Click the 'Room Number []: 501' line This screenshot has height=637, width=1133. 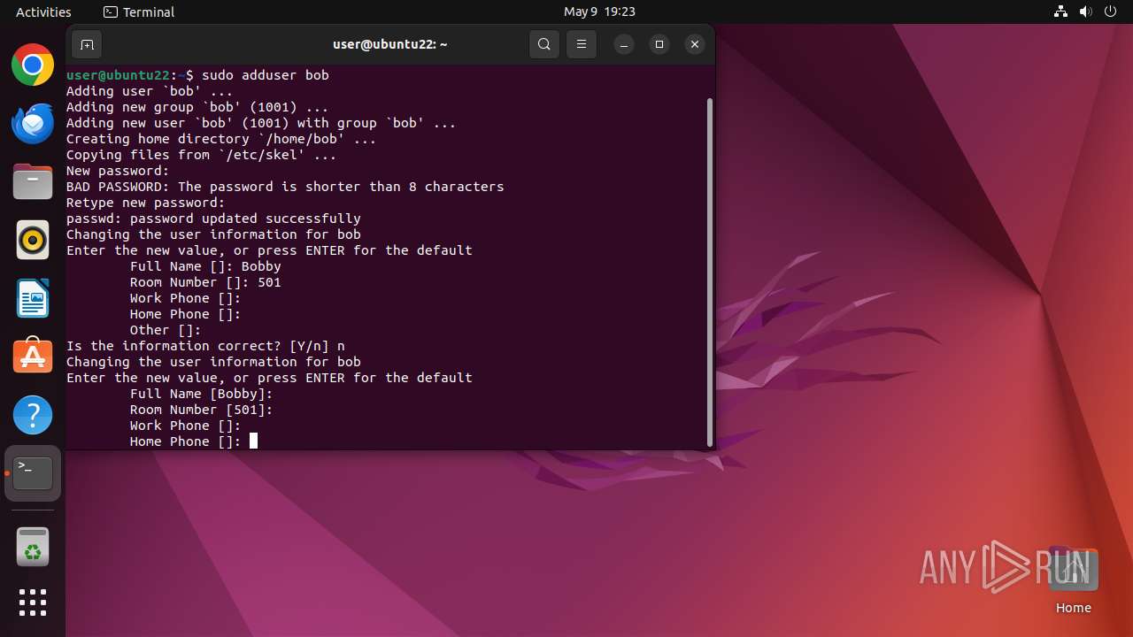click(205, 282)
